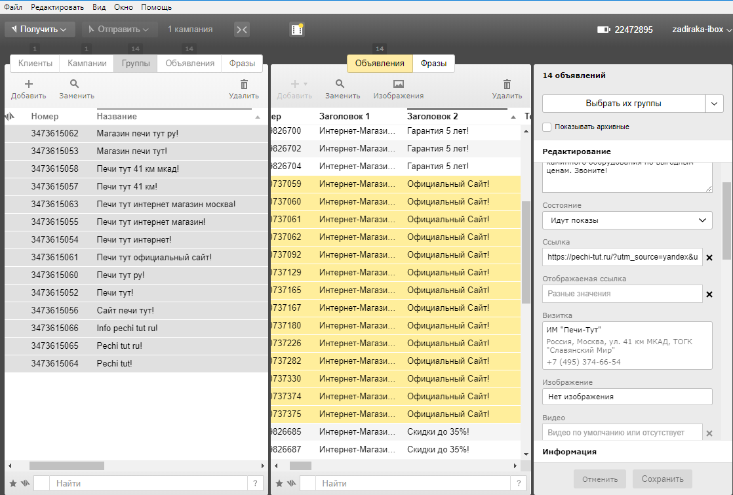Viewport: 733px width, 495px height.
Task: Click the account balance card icon
Action: pyautogui.click(x=603, y=30)
